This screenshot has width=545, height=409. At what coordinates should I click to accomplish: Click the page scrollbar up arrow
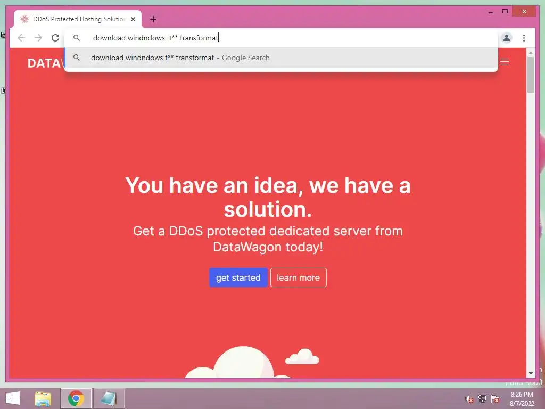click(531, 53)
